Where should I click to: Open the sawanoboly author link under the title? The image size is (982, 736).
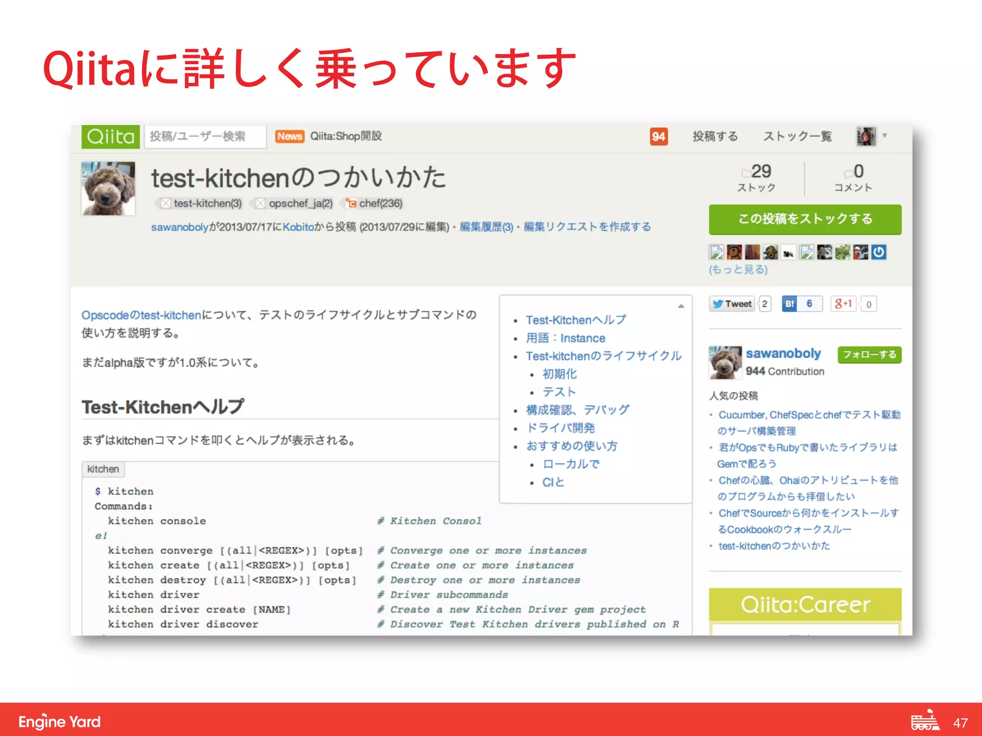point(180,227)
